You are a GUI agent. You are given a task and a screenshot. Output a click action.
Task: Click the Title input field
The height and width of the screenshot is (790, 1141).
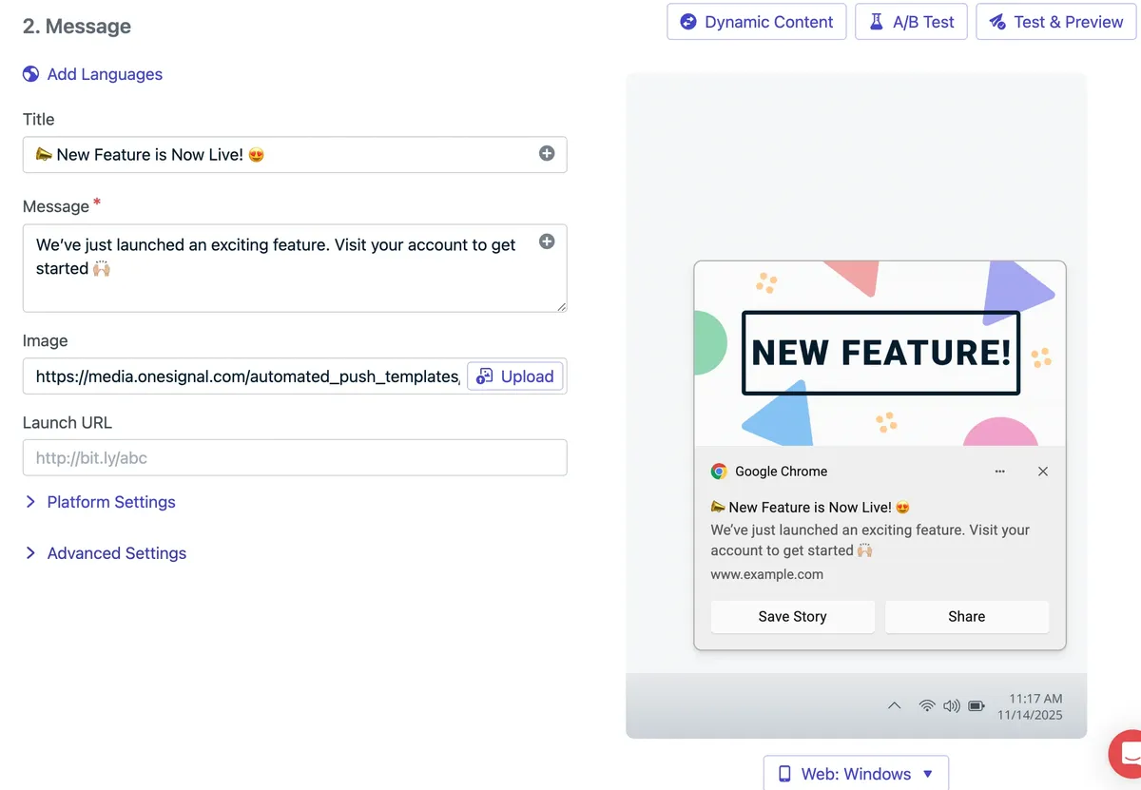pos(295,155)
